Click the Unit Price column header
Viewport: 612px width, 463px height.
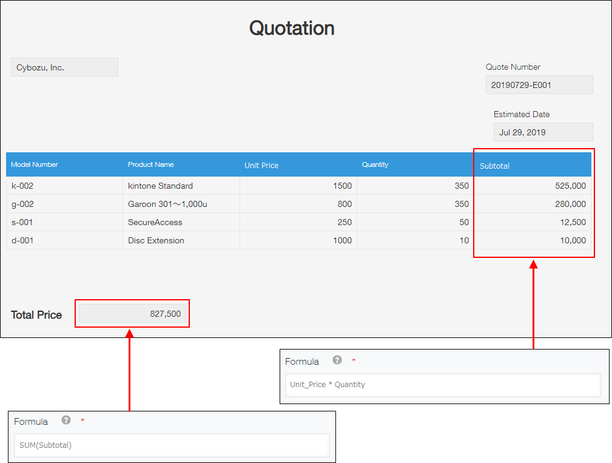tap(261, 164)
